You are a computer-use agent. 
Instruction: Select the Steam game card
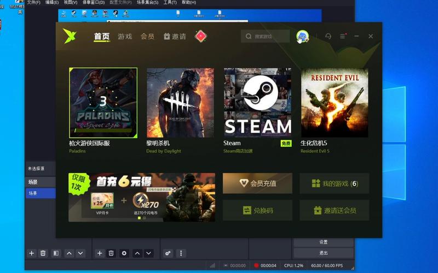(x=257, y=103)
